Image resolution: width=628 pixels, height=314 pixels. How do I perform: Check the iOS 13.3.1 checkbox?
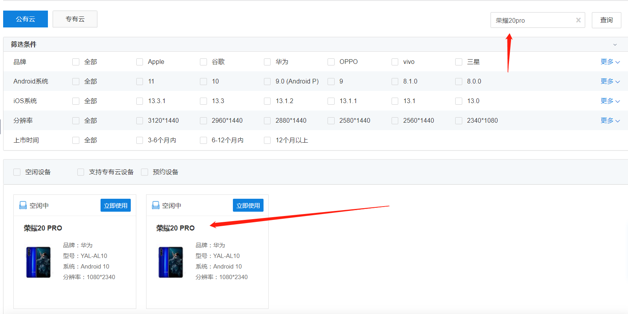click(139, 101)
